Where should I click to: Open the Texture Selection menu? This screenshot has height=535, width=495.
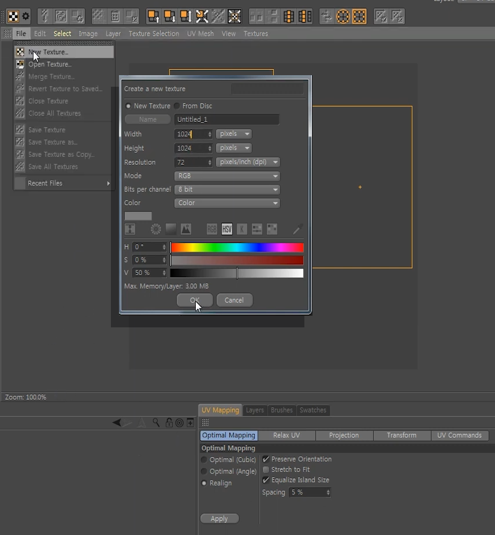(154, 34)
